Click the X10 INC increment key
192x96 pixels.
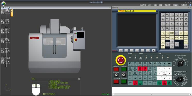point(155,73)
